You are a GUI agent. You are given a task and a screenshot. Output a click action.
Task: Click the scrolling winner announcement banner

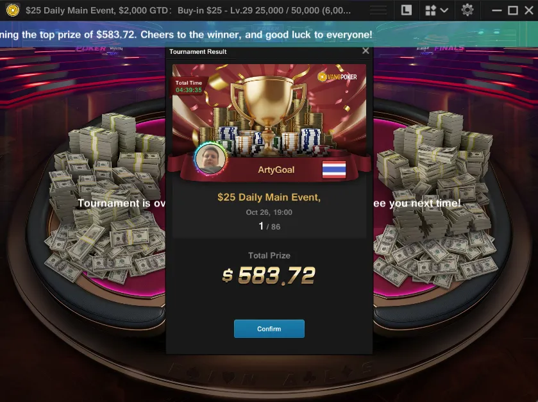269,34
